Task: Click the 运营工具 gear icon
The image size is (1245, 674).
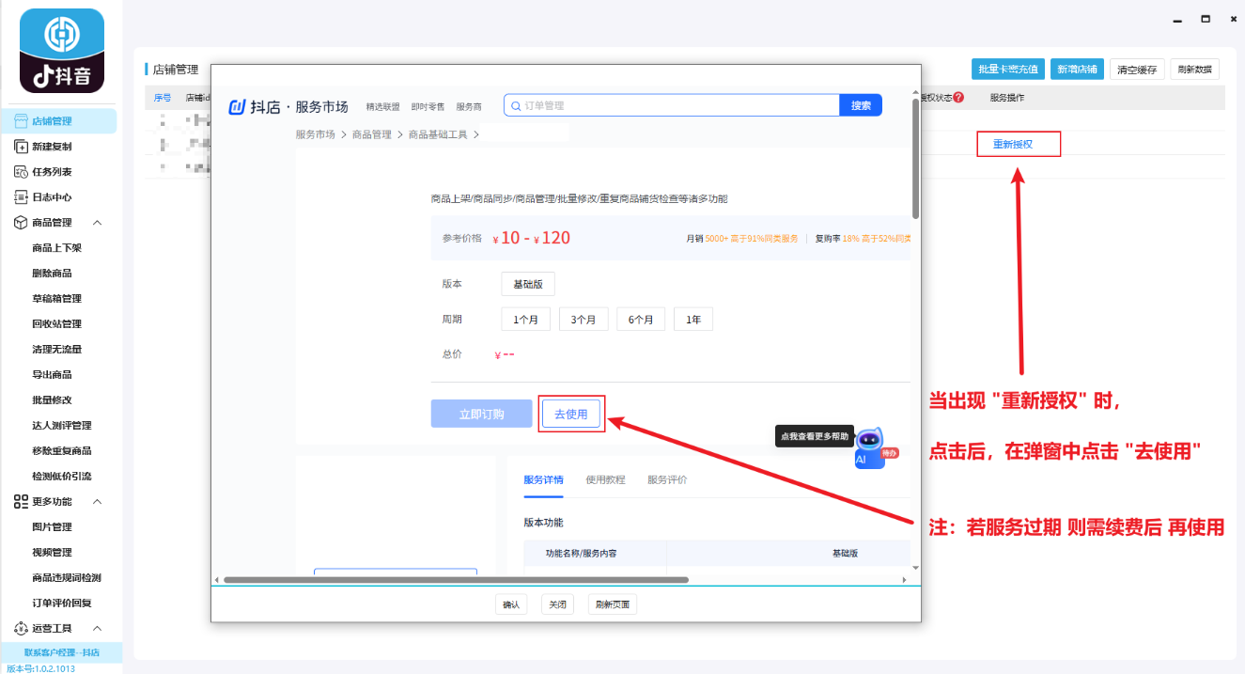Action: pyautogui.click(x=22, y=629)
